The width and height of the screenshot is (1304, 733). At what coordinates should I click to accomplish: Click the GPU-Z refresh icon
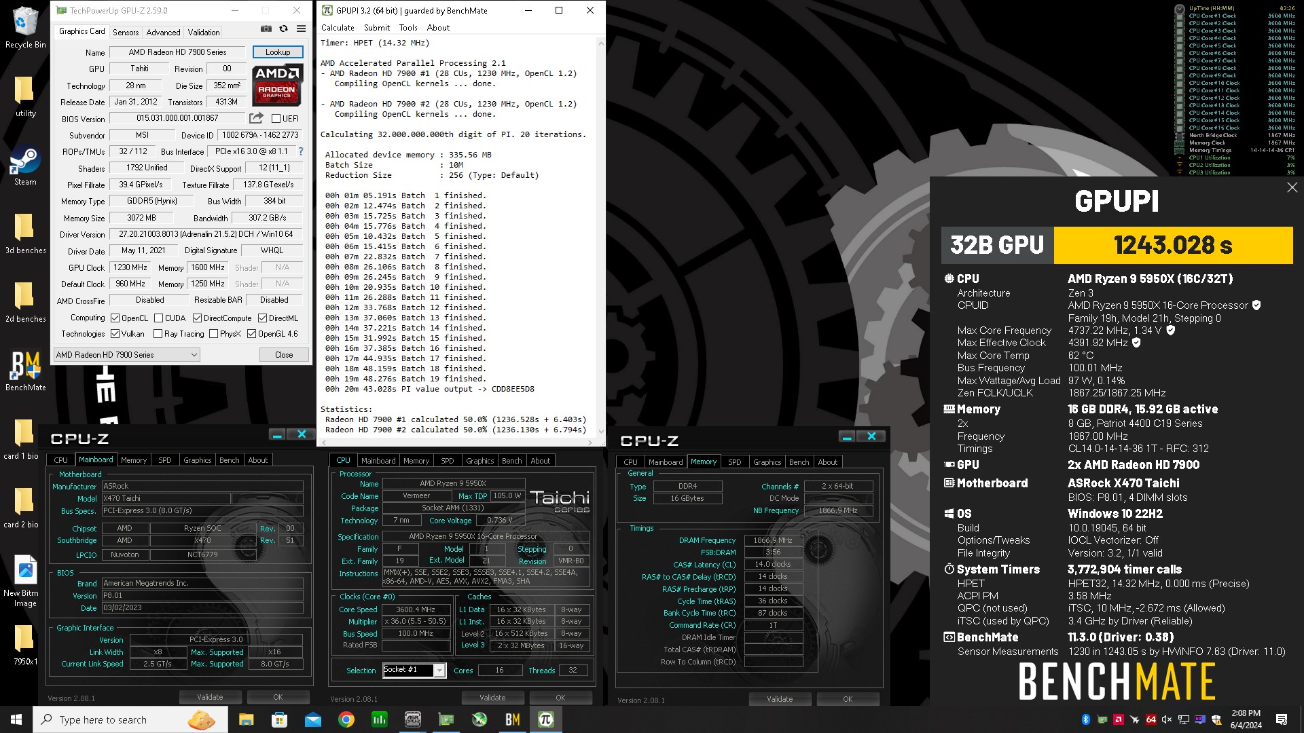pos(283,29)
